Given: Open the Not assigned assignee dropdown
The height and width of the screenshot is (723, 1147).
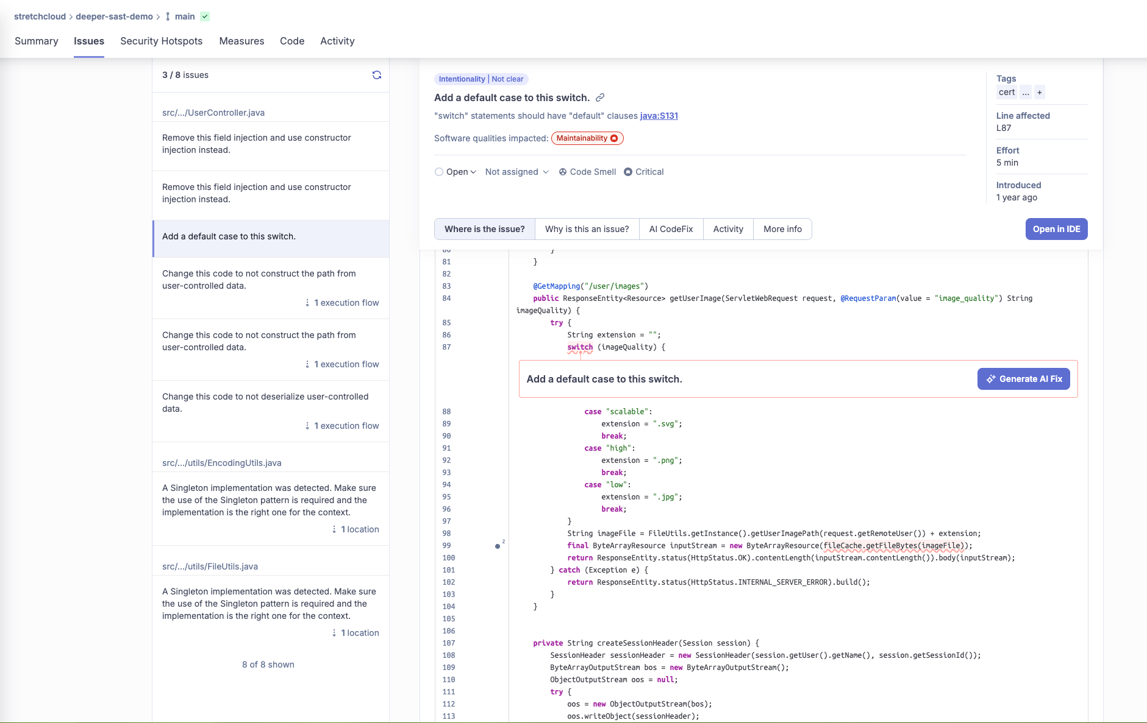Looking at the screenshot, I should coord(516,172).
